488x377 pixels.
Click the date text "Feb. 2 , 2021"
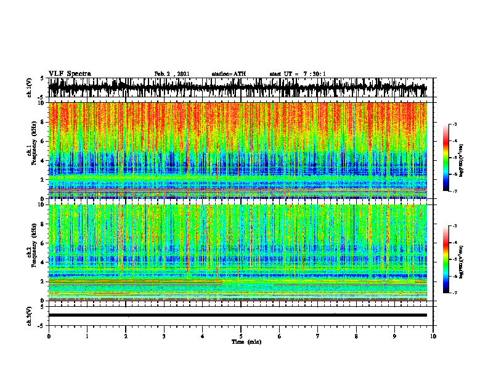coord(172,74)
